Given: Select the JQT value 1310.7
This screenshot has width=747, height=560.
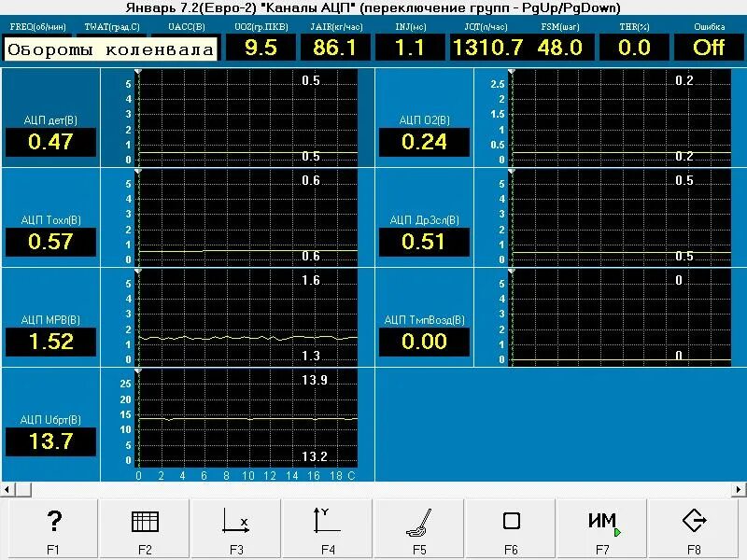Looking at the screenshot, I should click(486, 48).
